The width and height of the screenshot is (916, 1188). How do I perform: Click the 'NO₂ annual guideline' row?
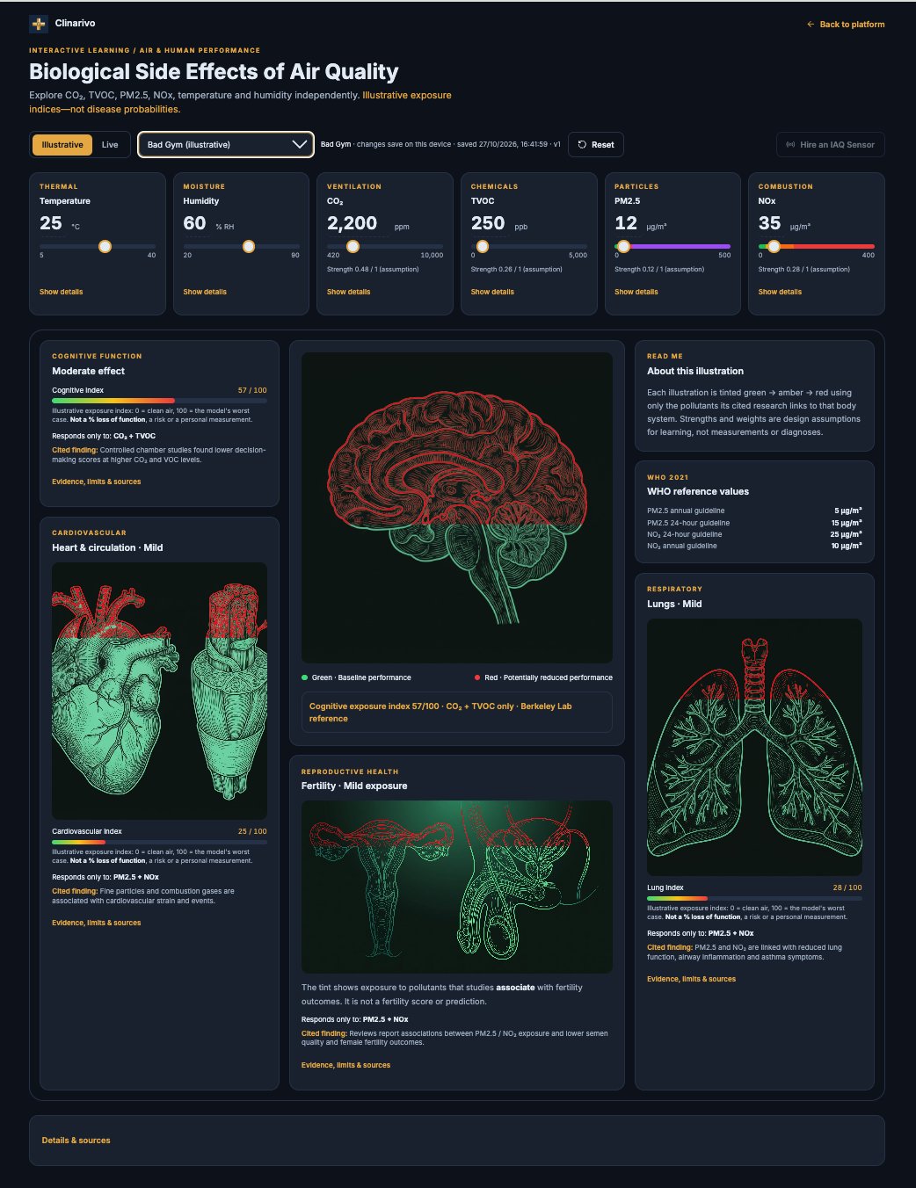(754, 546)
